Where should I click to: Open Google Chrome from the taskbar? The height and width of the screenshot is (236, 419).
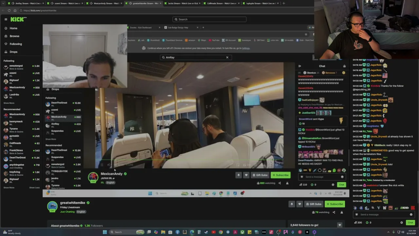coord(221,232)
